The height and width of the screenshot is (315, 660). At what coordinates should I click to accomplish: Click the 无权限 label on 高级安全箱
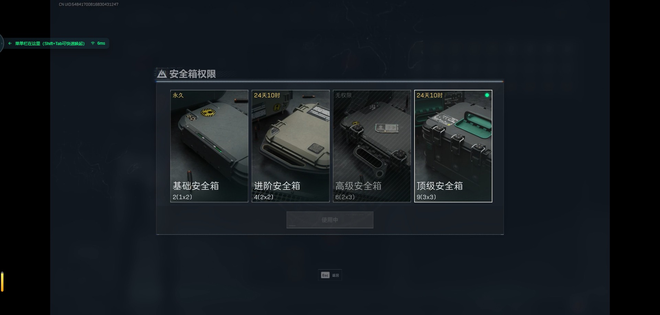click(x=343, y=95)
